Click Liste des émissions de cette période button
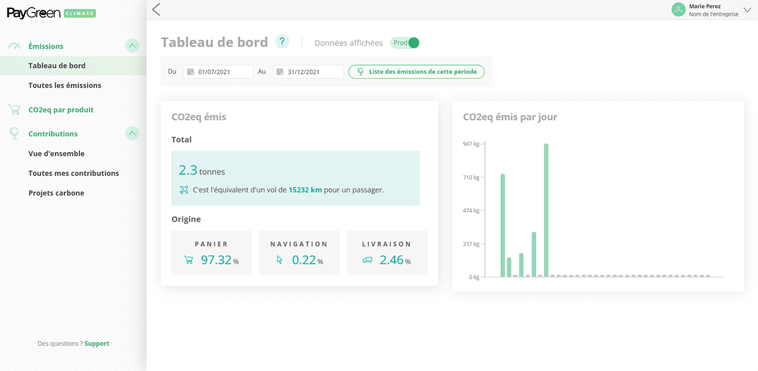 (416, 71)
